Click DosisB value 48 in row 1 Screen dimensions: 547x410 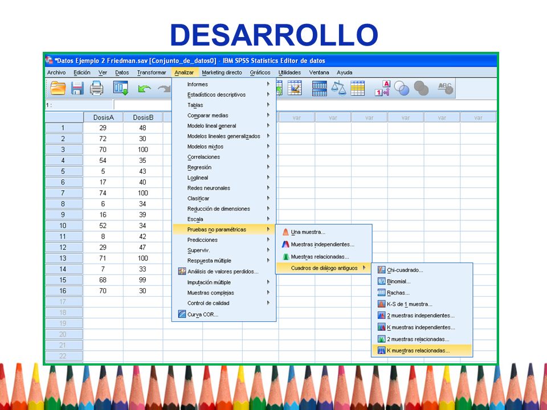point(143,128)
